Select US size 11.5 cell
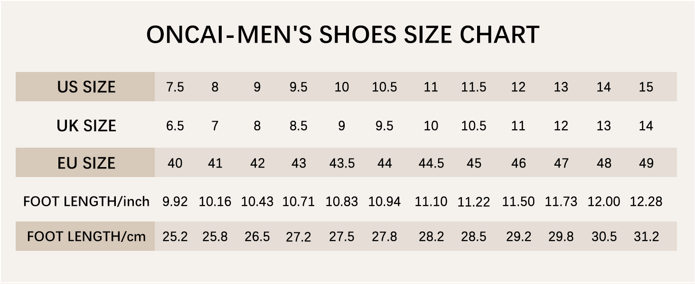 coord(473,87)
